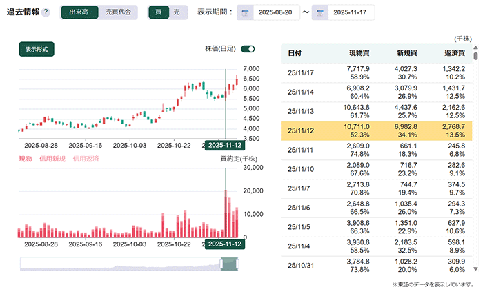This screenshot has width=483, height=294.
Task: Select the 25/11/11 table row date
Action: (300, 150)
